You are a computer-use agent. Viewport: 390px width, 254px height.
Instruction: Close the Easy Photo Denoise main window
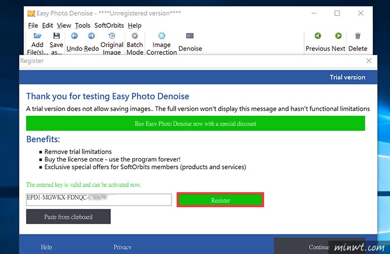click(x=360, y=13)
